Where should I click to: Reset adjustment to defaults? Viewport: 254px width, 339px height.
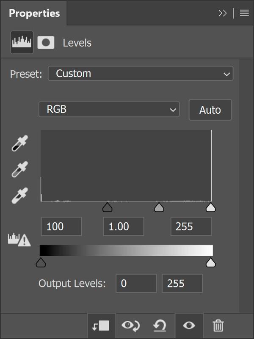pos(160,325)
